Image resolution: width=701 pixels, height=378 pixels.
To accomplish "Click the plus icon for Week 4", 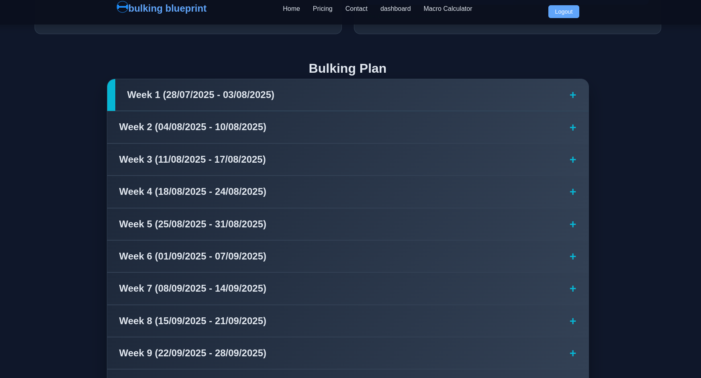I will (572, 192).
